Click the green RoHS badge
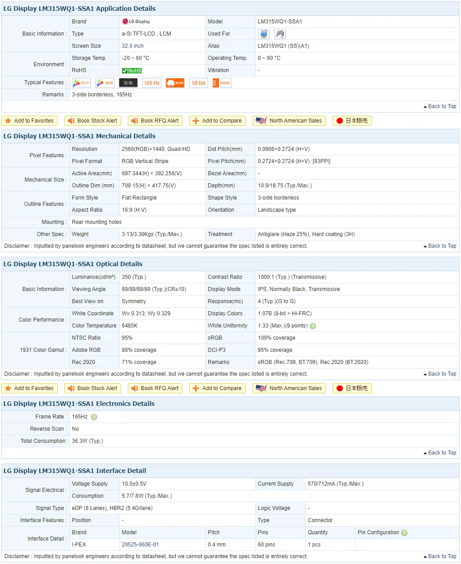Image resolution: width=461 pixels, height=564 pixels. 132,71
